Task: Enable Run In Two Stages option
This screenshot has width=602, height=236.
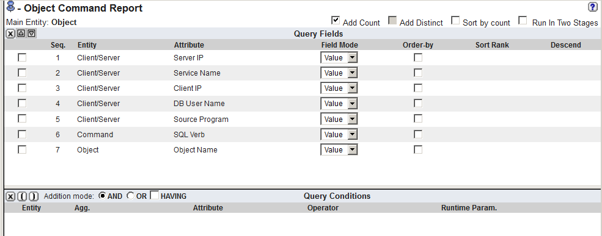Action: [523, 20]
